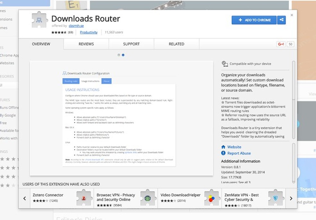Click the share icon beside Add to Chrome
Screen dimensions: 316x220
click(x=282, y=20)
